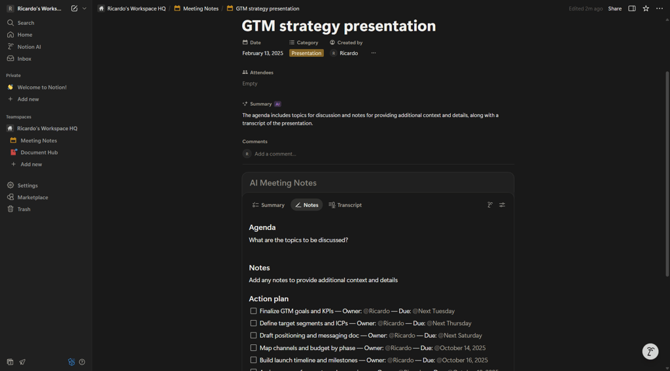Click Meeting Notes breadcrumb
Screen dimensions: 670x371
coord(196,8)
